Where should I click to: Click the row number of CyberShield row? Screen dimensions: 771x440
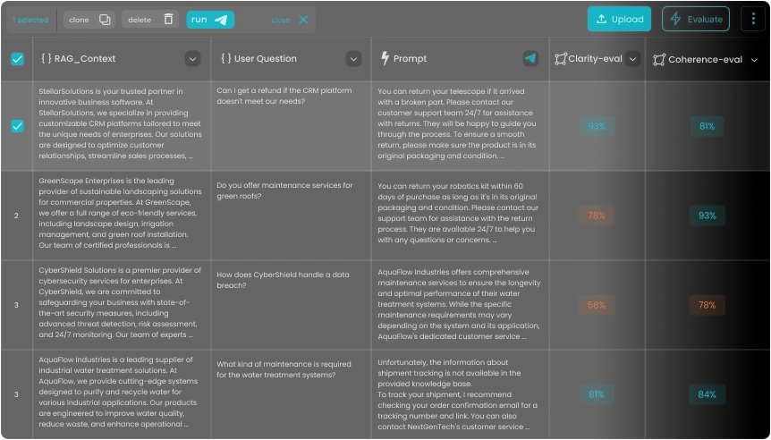[16, 305]
